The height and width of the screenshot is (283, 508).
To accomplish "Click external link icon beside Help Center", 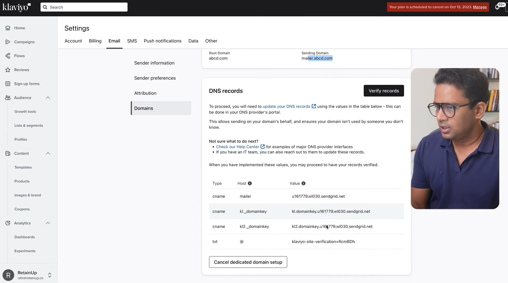I will [262, 147].
